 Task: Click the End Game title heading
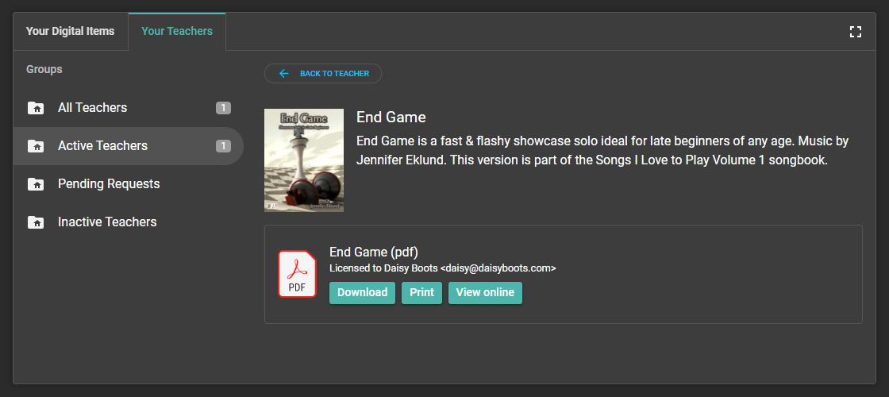(391, 118)
